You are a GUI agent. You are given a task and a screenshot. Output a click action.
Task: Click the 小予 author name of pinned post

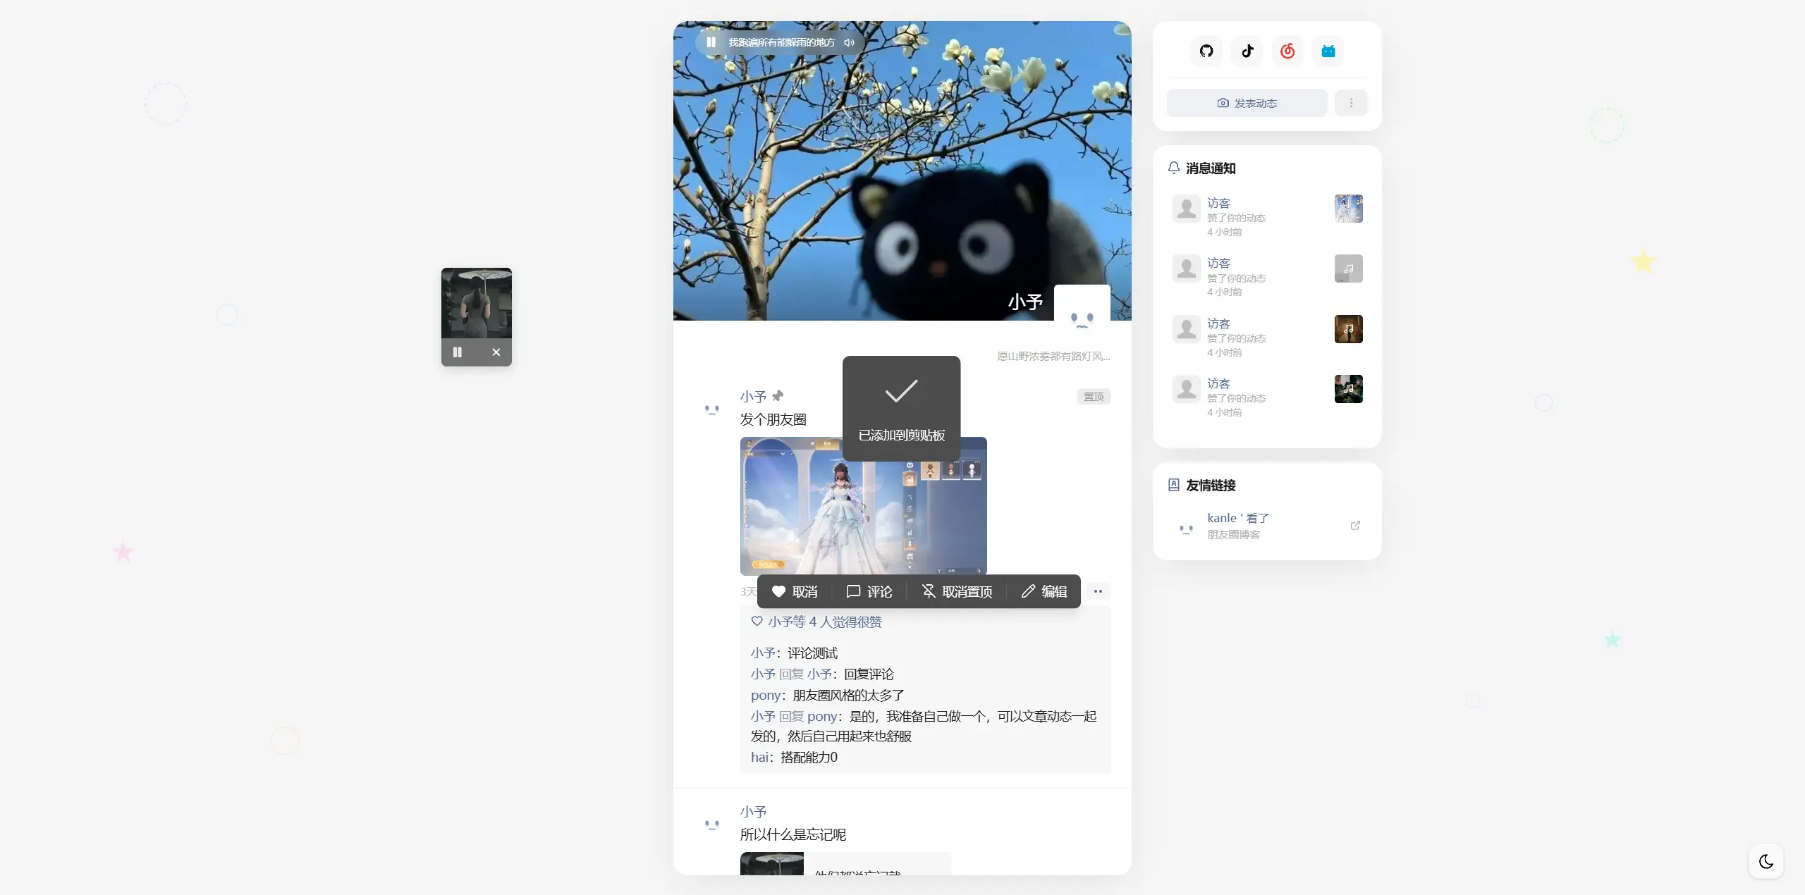(753, 397)
